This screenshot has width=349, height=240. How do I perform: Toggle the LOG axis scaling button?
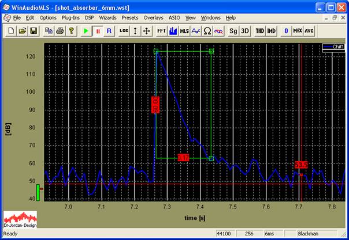pos(124,31)
